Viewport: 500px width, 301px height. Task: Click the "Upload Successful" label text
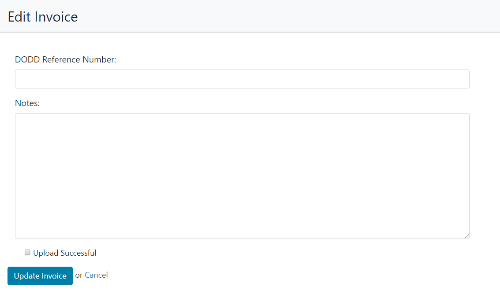tap(64, 253)
